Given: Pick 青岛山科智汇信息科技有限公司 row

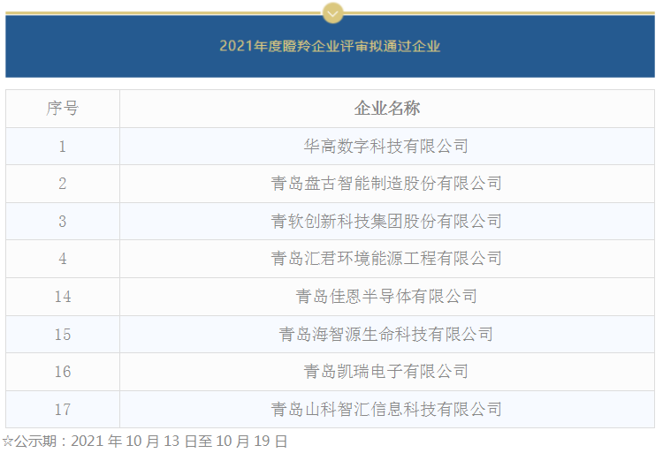Looking at the screenshot, I should 386,410.
